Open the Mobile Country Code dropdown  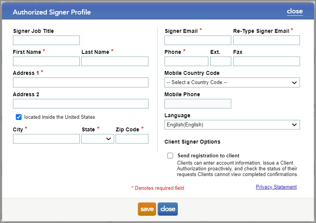click(x=232, y=82)
